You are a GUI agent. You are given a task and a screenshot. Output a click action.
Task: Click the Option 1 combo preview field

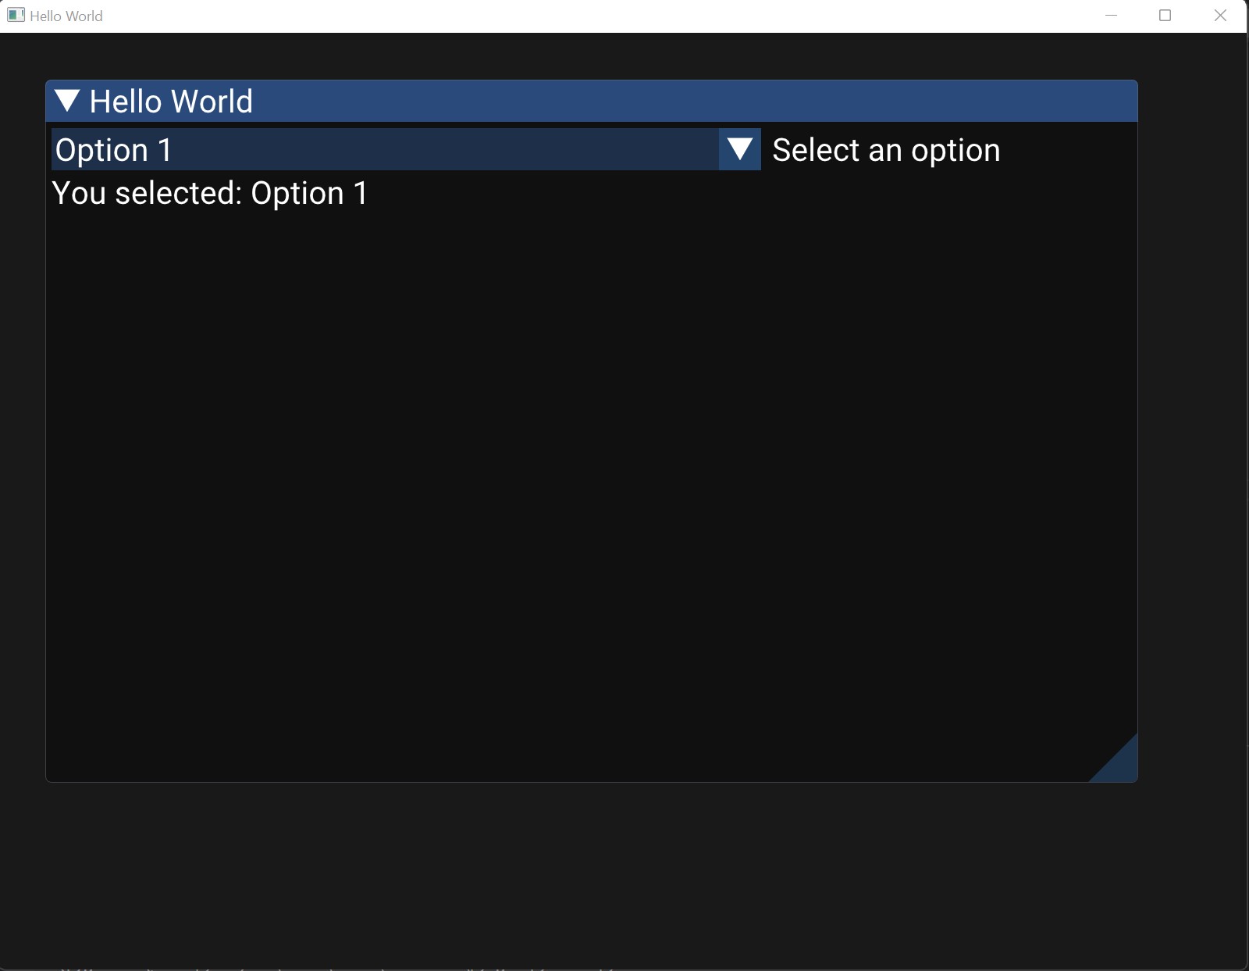(x=385, y=149)
